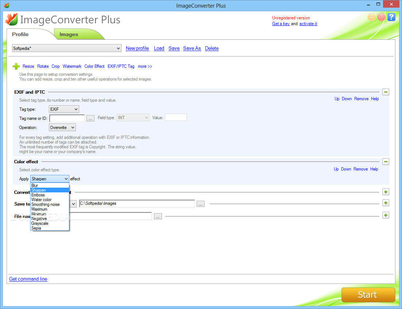Open the Save to location dropdown arrow

pyautogui.click(x=73, y=204)
